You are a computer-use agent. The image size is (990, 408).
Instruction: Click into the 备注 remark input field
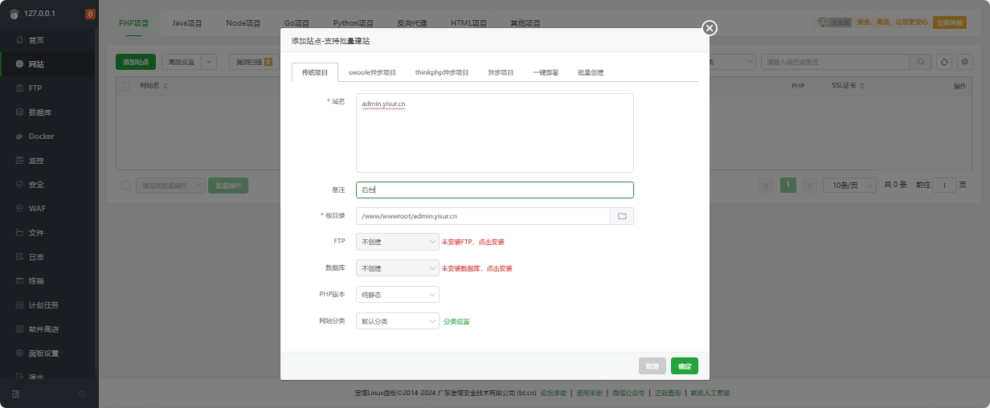494,190
